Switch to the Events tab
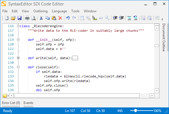The height and width of the screenshot is (114, 169). click(x=28, y=103)
